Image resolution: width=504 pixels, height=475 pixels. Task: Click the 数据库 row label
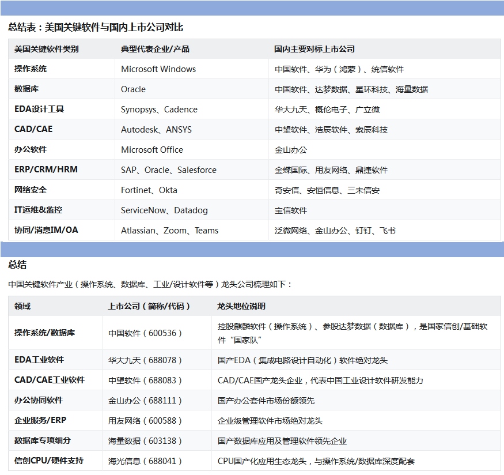(26, 89)
